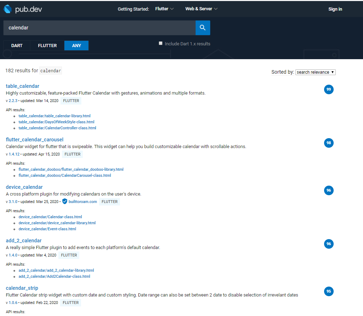Viewport: 363px width, 316px height.
Task: Click FLUTTER tag under add_2_calendar
Action: coord(69,255)
